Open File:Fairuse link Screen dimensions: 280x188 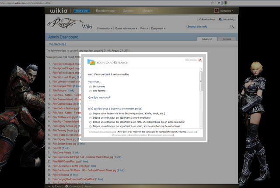click(59, 91)
